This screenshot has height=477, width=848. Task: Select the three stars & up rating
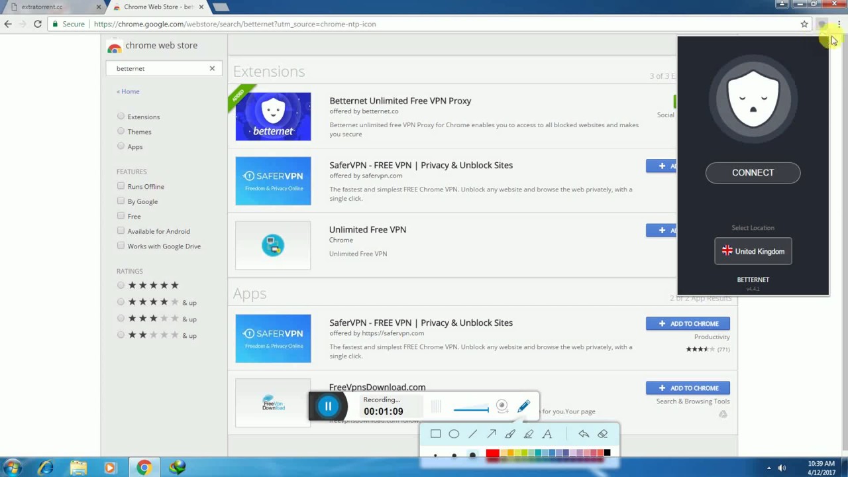click(x=121, y=318)
